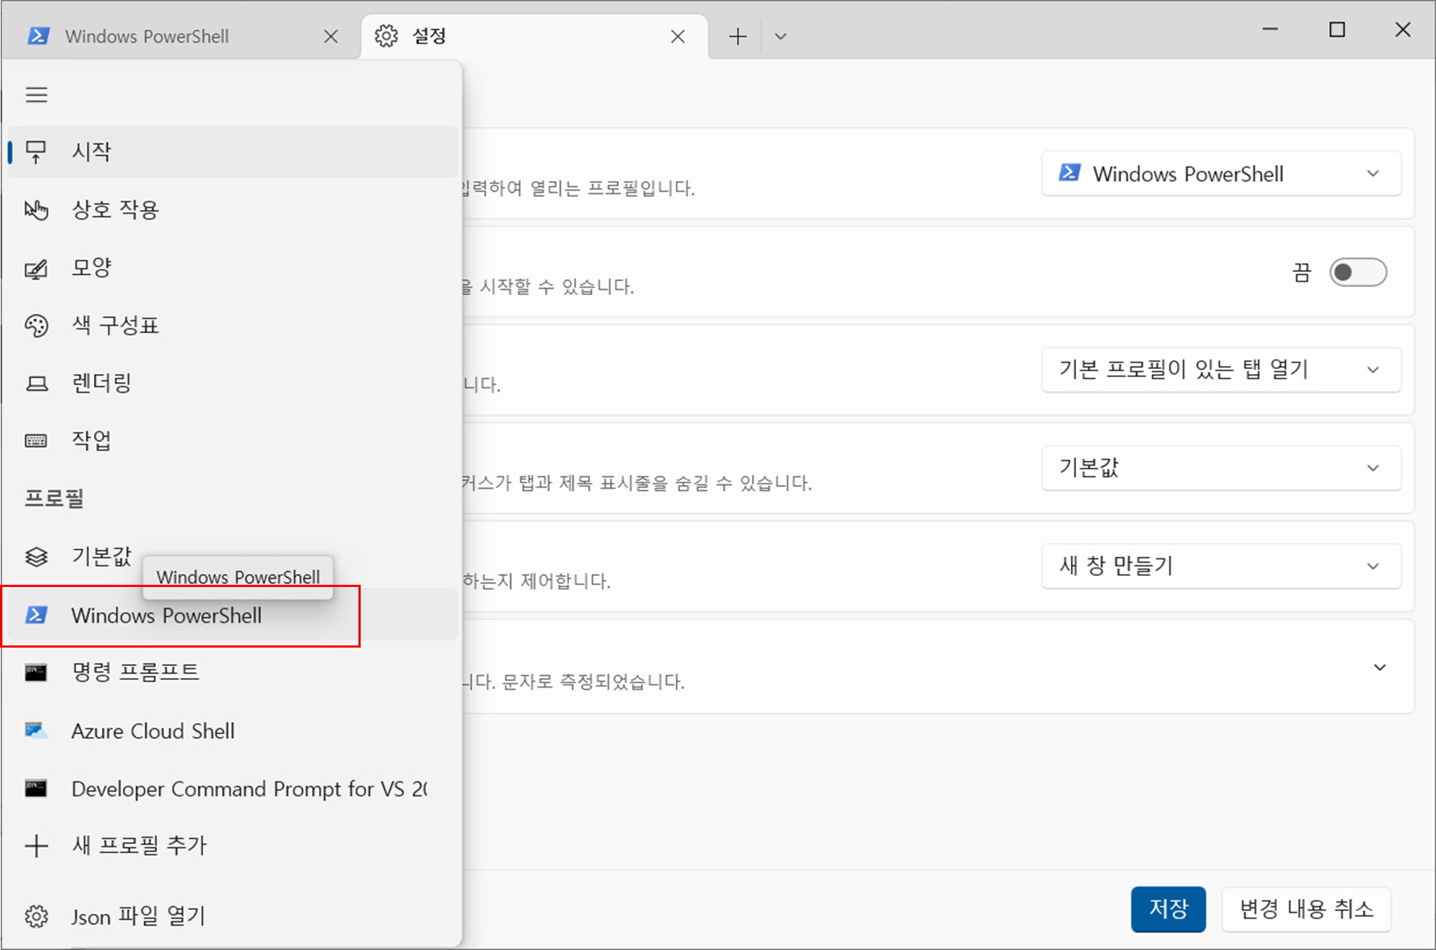The width and height of the screenshot is (1436, 950).
Task: Select the 명령 프롬프트 profile
Action: pos(135,672)
